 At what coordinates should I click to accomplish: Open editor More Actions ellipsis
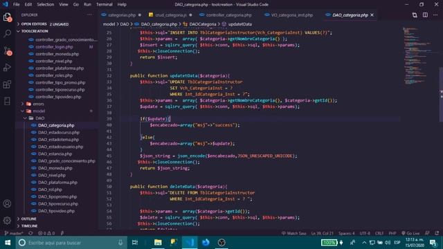[435, 15]
